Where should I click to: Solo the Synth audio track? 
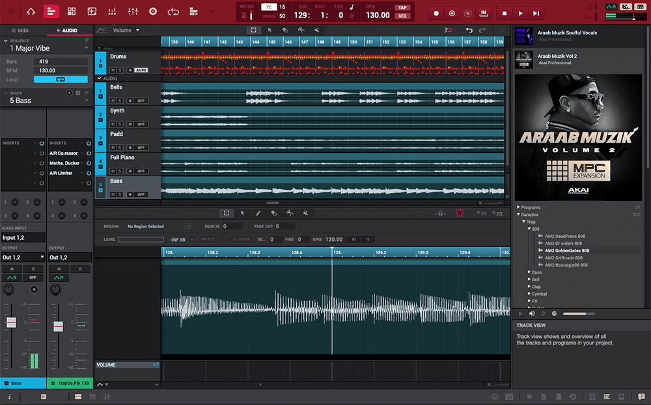(120, 124)
